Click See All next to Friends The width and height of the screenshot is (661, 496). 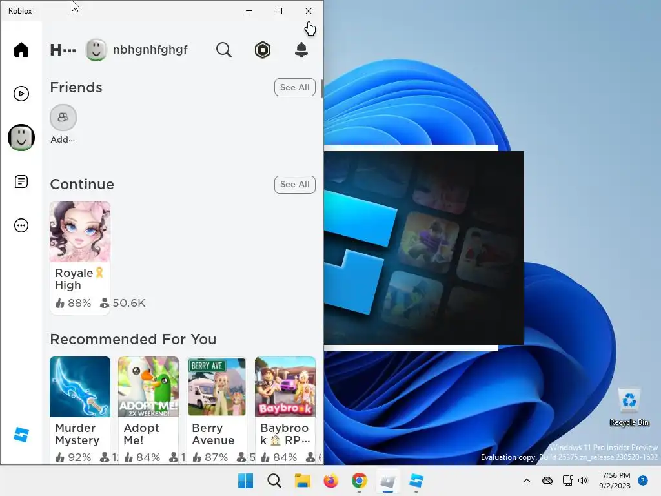coord(294,87)
